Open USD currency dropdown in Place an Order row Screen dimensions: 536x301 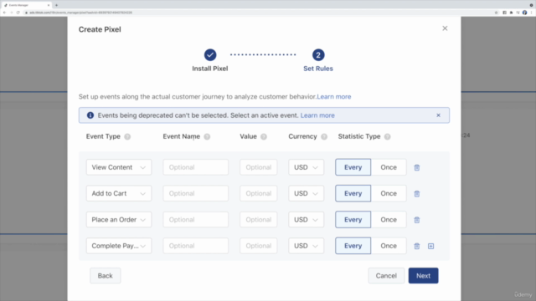pos(306,220)
